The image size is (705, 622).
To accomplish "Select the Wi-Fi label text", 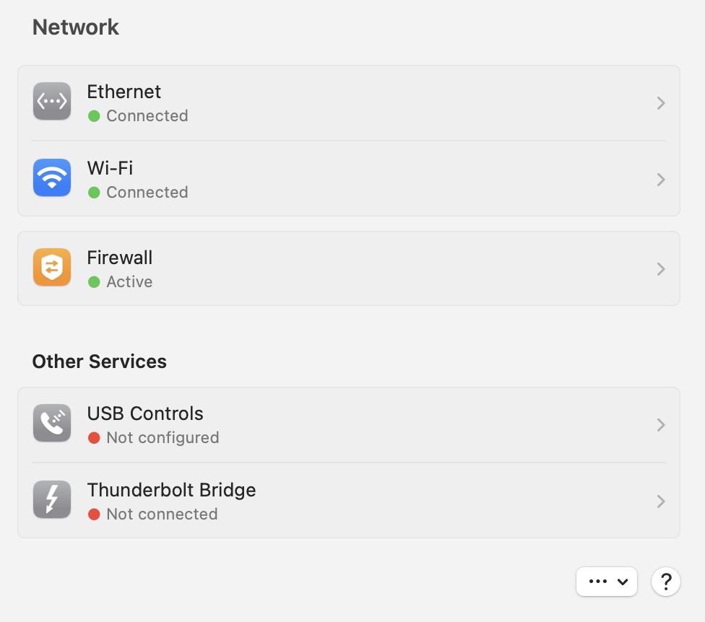I will coord(110,168).
